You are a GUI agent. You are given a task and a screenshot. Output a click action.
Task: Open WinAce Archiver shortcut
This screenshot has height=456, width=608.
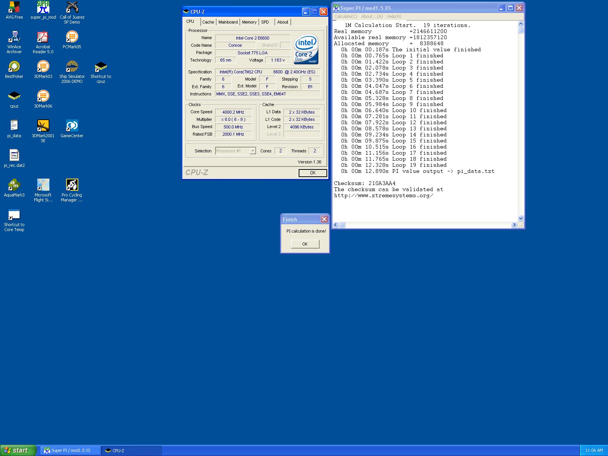tap(14, 42)
